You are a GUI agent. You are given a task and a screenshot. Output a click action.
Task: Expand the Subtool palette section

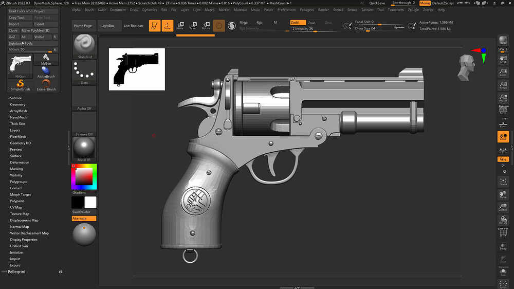16,98
